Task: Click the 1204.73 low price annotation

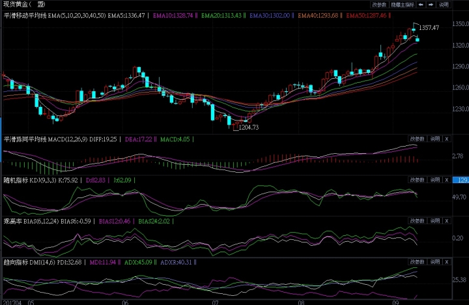Action: (x=249, y=128)
